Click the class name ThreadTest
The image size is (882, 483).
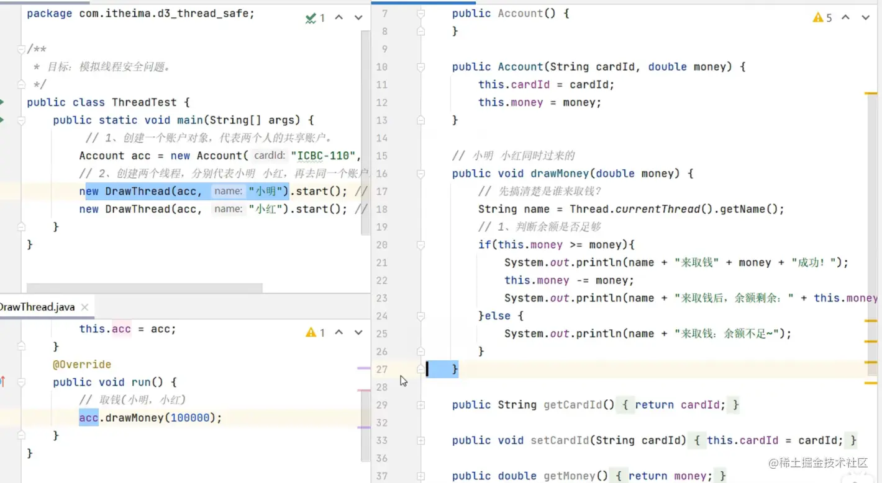click(x=144, y=102)
